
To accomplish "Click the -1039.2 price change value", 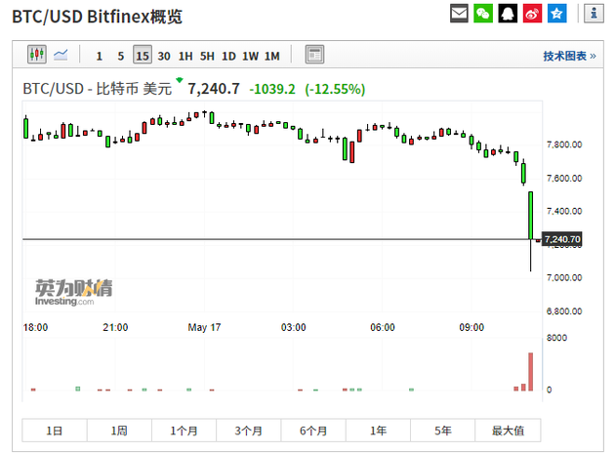I will pos(272,89).
